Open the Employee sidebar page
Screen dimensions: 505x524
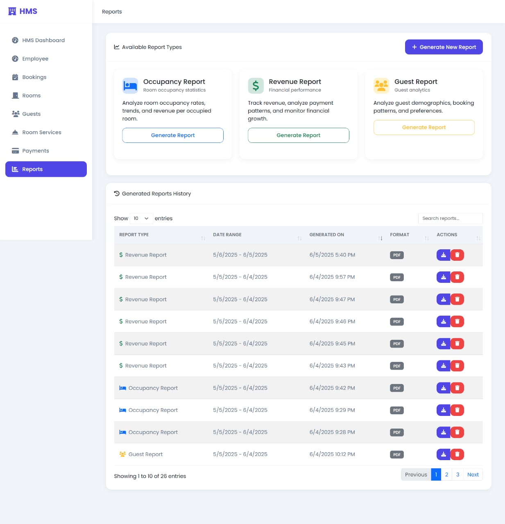(46, 59)
